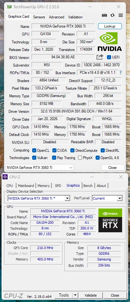
Task: Open the Validation tab in GPU-Z
Action: pyautogui.click(x=75, y=17)
